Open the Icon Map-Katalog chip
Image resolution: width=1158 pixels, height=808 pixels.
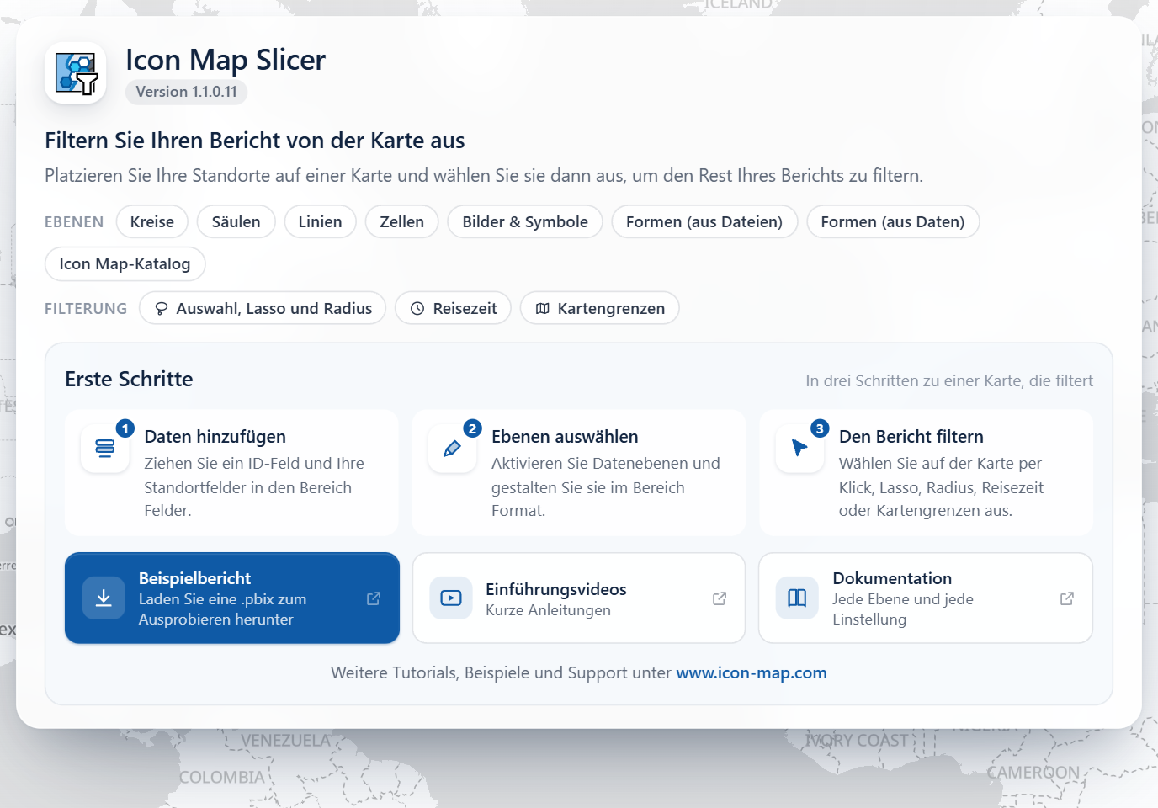tap(125, 263)
